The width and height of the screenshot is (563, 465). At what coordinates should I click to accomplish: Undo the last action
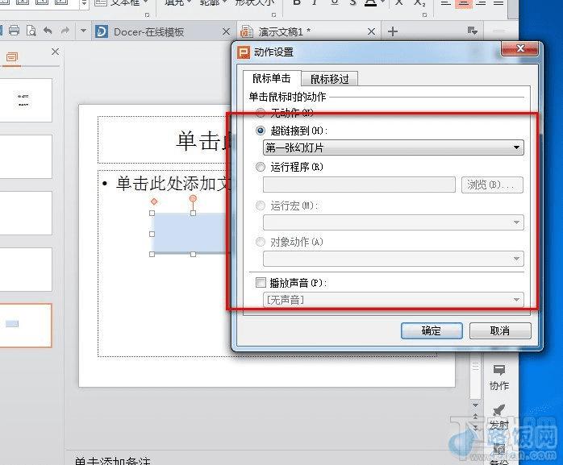tap(48, 31)
